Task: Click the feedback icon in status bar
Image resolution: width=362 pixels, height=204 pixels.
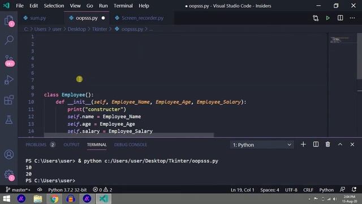Action: point(342,190)
